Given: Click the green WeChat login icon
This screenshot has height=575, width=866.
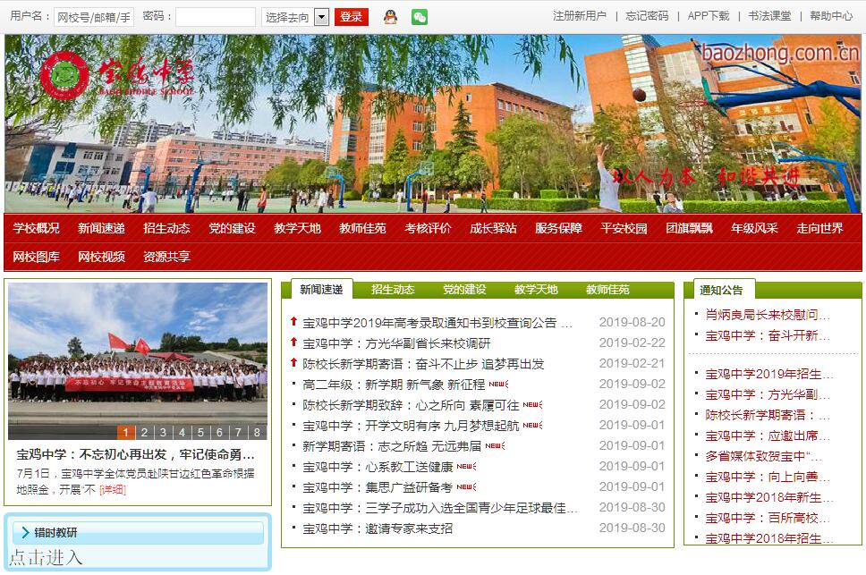Looking at the screenshot, I should pyautogui.click(x=419, y=17).
